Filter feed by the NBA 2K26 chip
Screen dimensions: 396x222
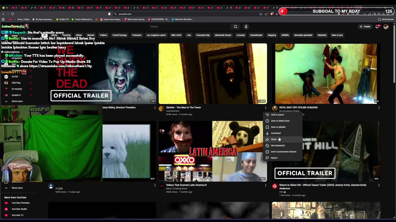point(176,35)
